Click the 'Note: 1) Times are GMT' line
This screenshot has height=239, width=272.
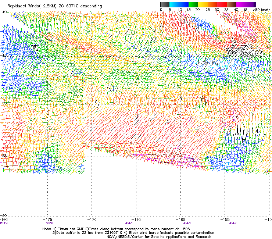click(116, 229)
